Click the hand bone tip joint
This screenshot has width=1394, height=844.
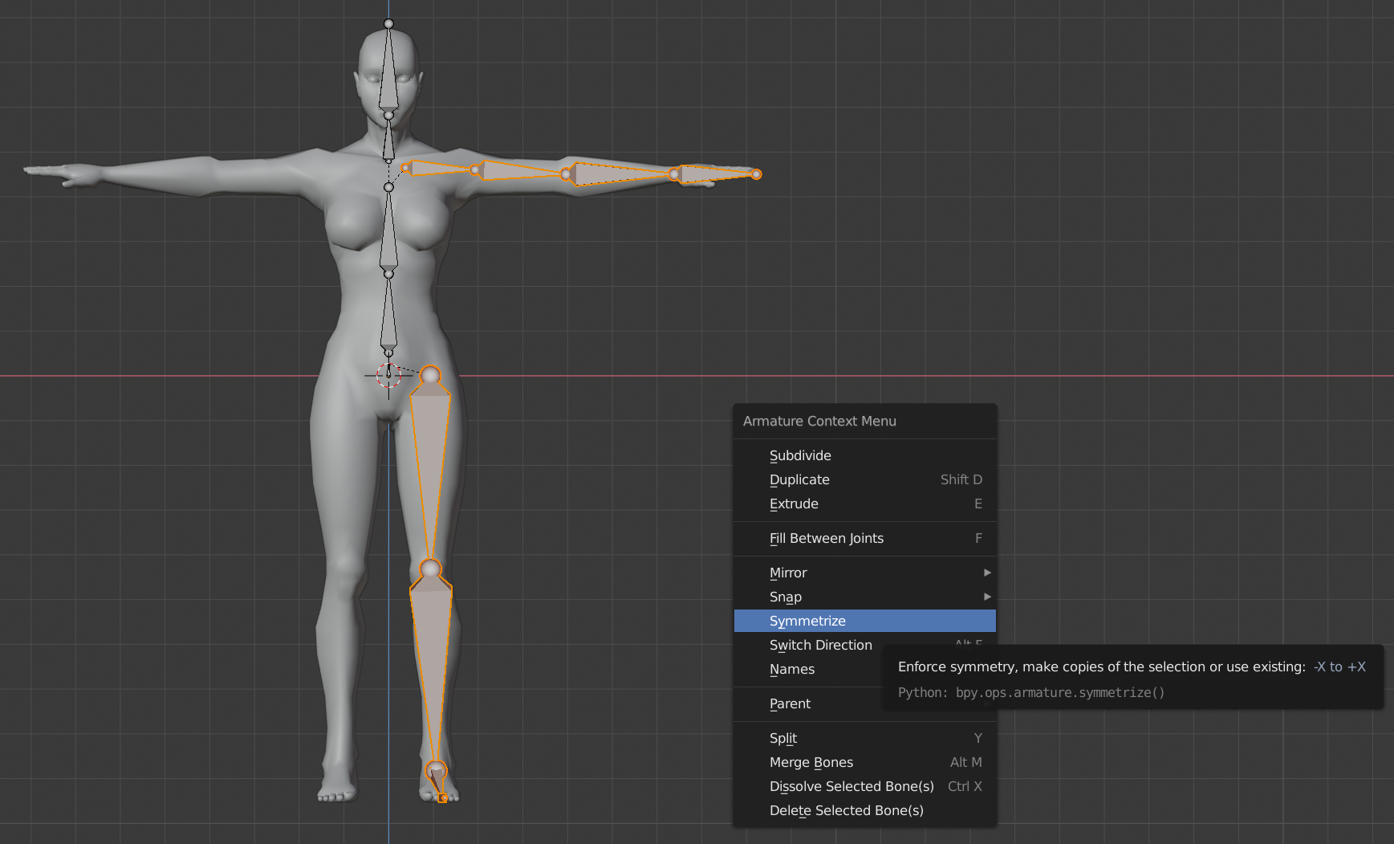(756, 173)
